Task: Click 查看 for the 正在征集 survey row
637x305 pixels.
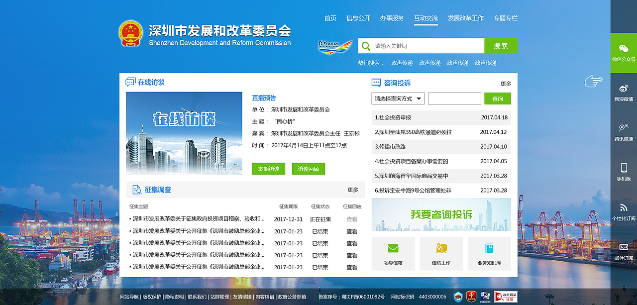Action: 352,219
